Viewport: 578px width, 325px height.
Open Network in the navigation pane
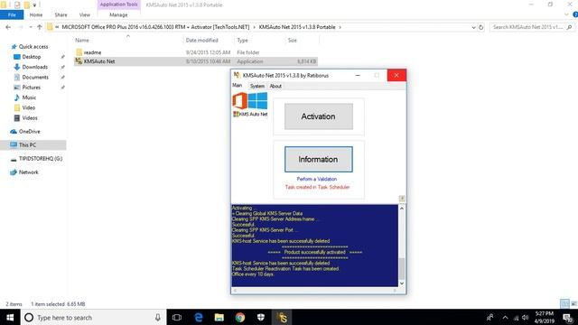click(28, 172)
